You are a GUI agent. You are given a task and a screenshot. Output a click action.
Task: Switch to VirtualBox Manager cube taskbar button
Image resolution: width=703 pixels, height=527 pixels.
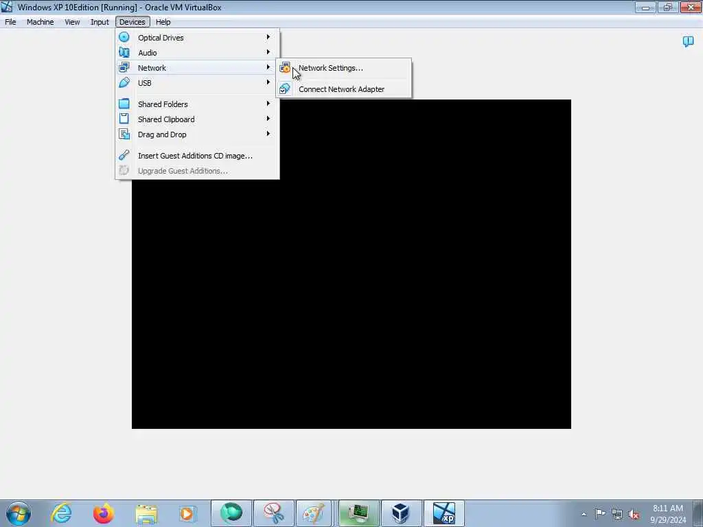pos(401,513)
